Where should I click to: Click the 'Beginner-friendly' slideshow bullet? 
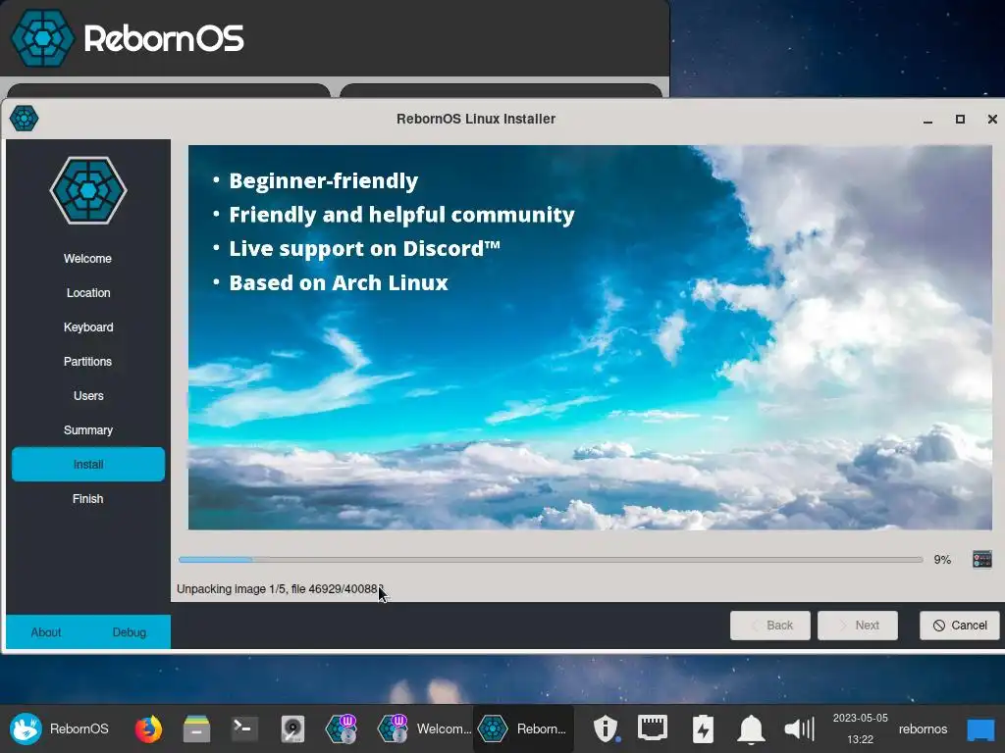[324, 180]
